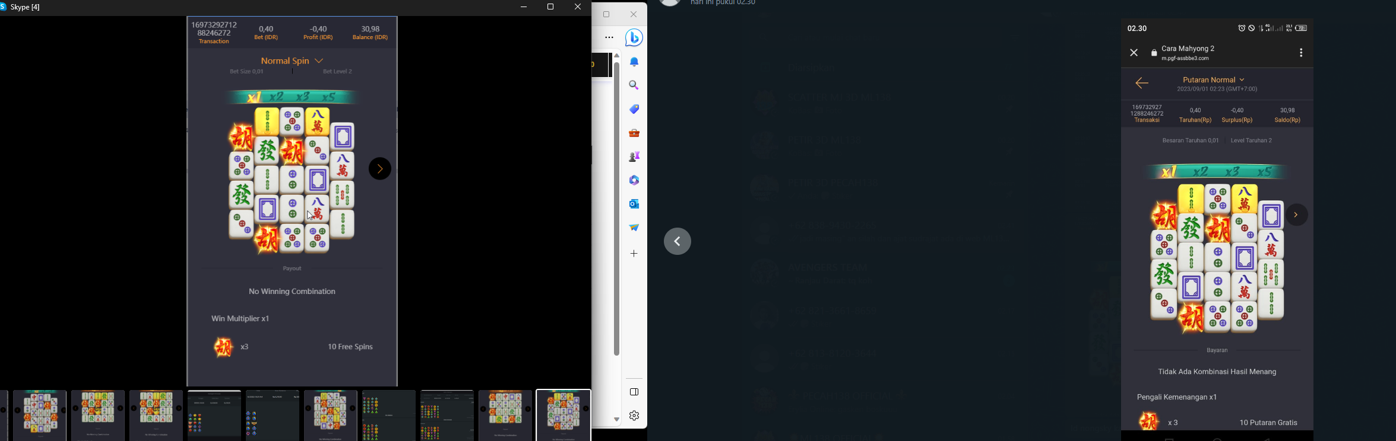The height and width of the screenshot is (441, 1396).
Task: Click the vertical scrollbar thumb in the Edge window
Action: tap(617, 209)
